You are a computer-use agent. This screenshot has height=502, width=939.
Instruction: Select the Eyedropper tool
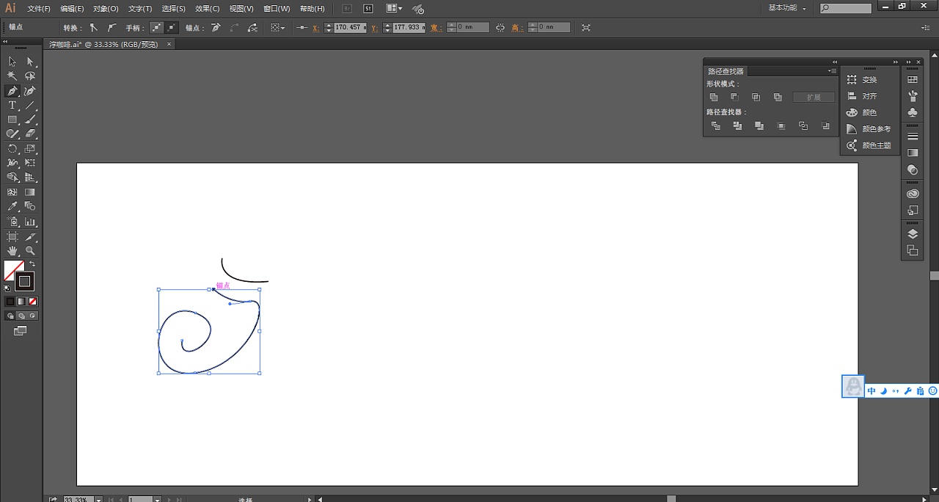click(x=12, y=207)
